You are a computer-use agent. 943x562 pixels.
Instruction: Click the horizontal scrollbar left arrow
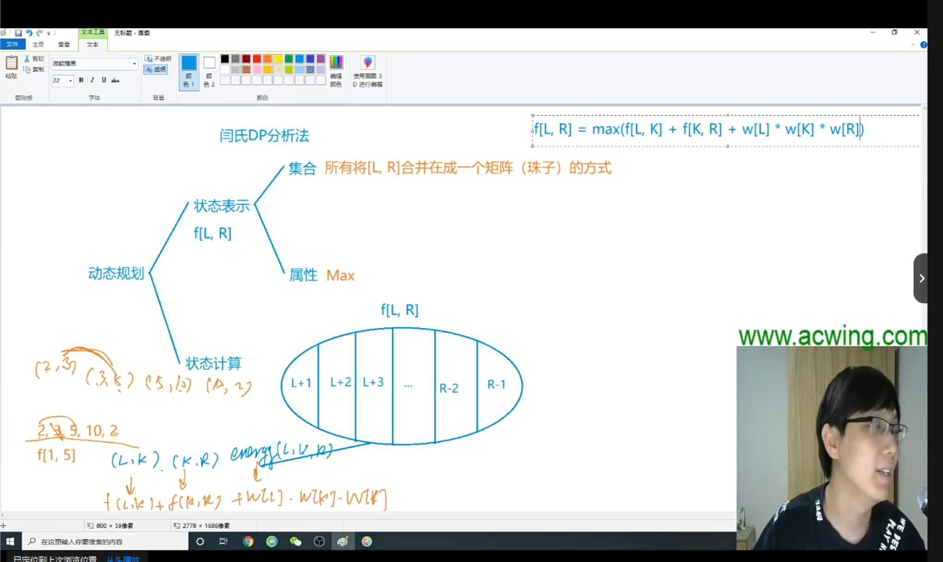point(3,515)
